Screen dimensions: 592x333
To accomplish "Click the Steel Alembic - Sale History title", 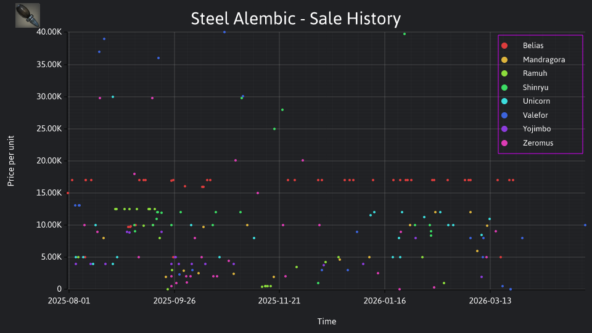I will (295, 18).
